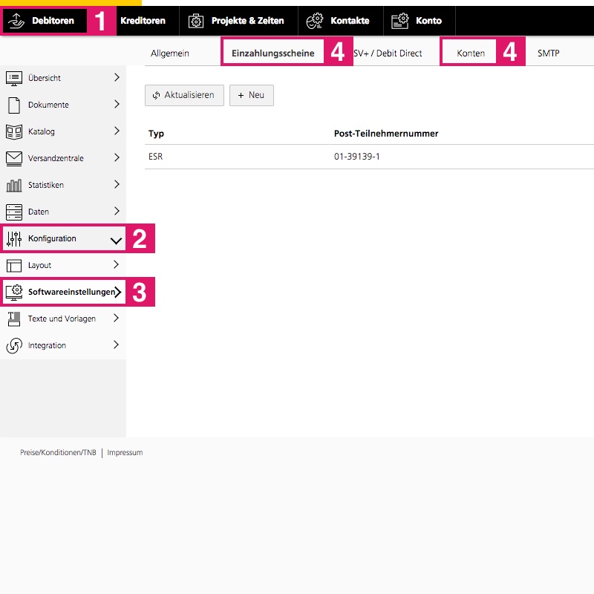The height and width of the screenshot is (594, 594).
Task: Create new entry with Neu button
Action: click(251, 95)
